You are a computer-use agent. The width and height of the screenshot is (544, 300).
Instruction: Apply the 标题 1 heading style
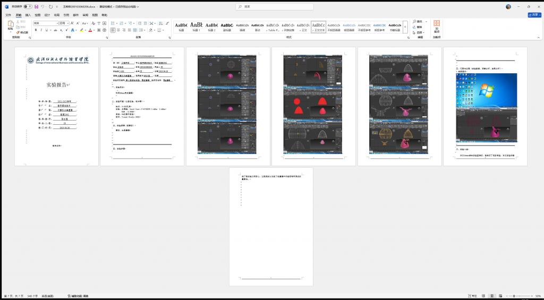[197, 27]
